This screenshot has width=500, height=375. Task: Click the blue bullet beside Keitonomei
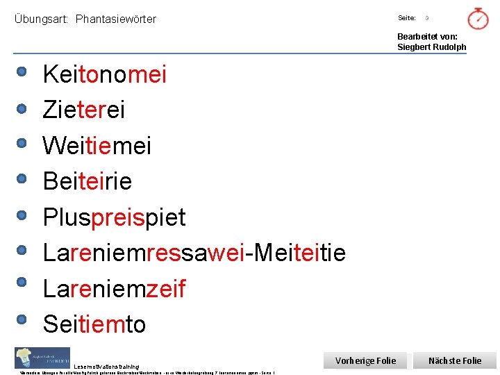pyautogui.click(x=22, y=72)
